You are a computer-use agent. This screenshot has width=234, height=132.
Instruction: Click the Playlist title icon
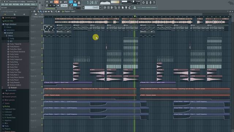click(63, 11)
